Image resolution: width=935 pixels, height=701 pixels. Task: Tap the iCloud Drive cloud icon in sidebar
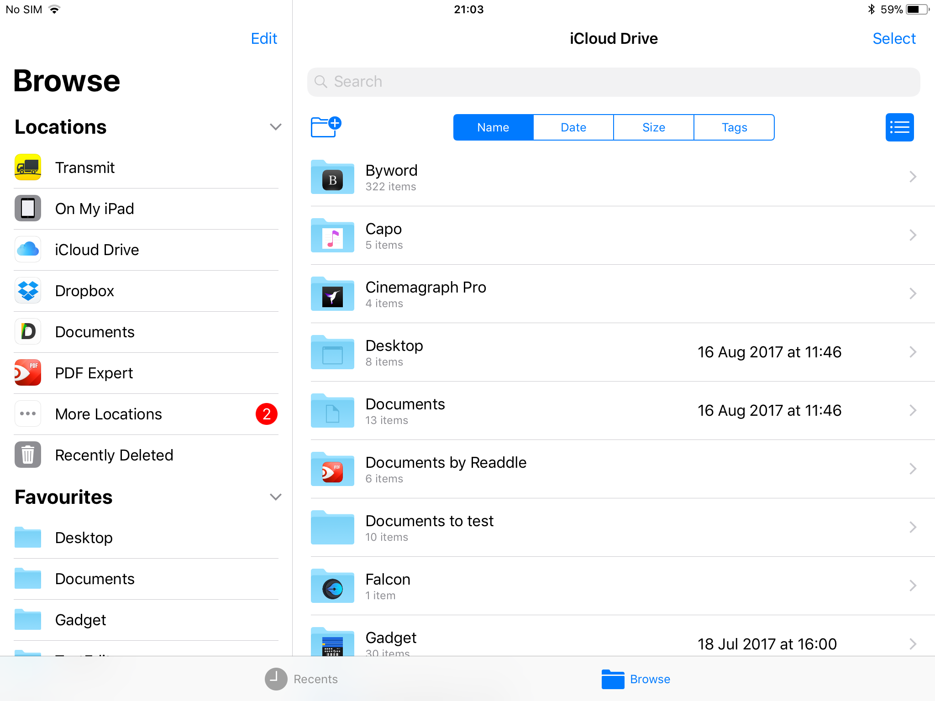coord(28,250)
